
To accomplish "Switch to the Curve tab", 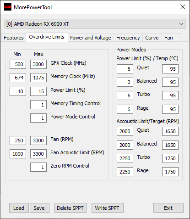I will click(152, 38).
